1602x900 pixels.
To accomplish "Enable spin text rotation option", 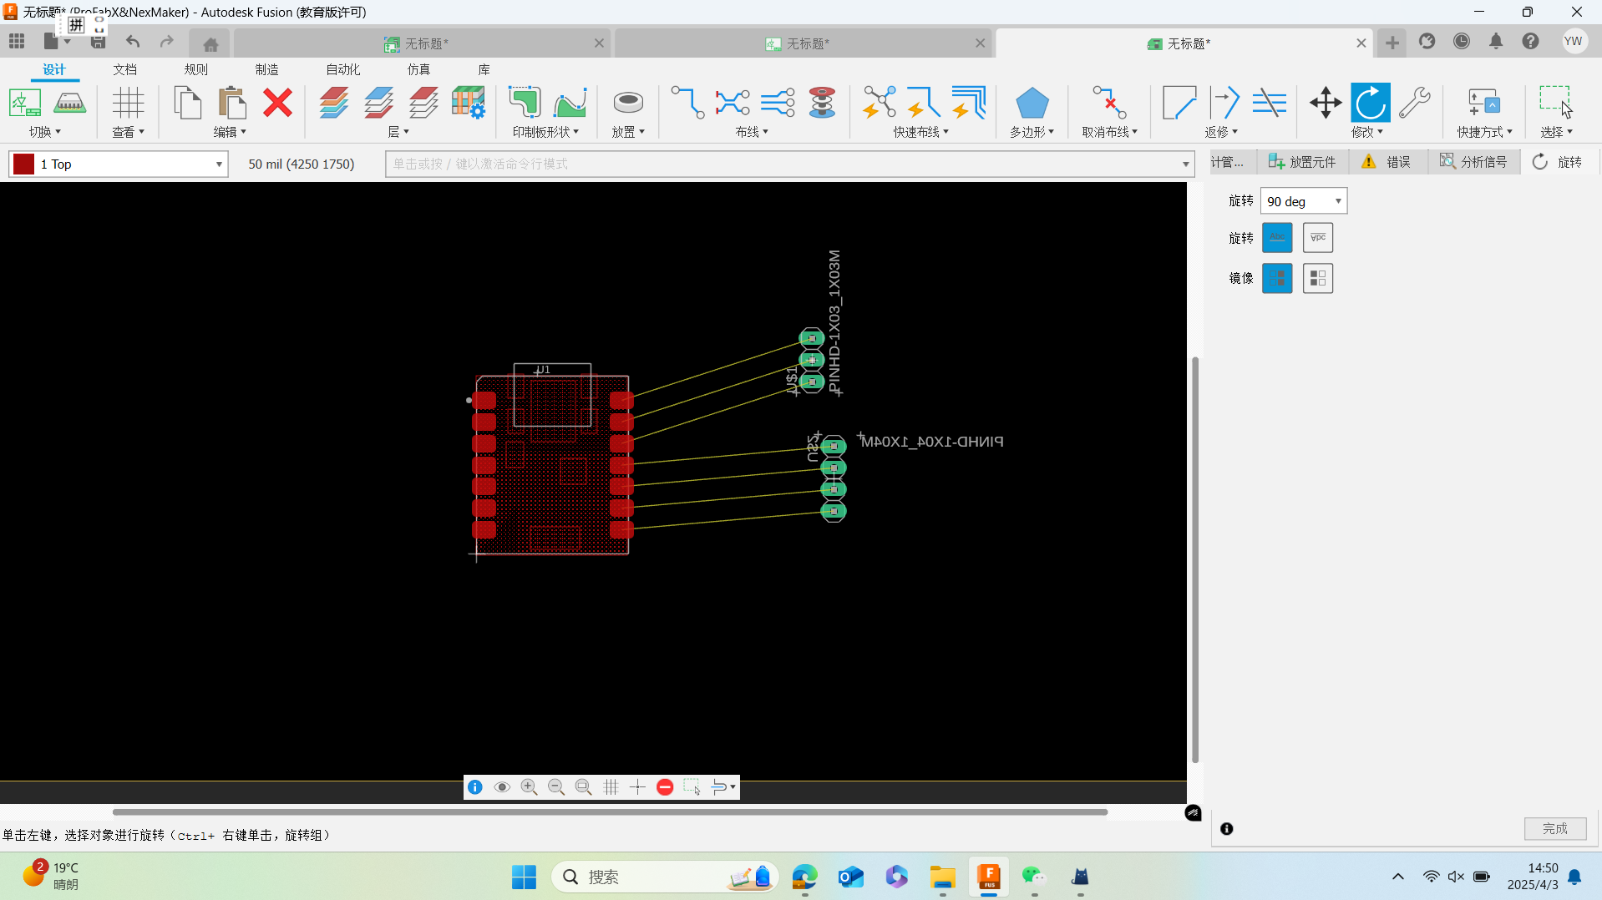I will (x=1318, y=238).
